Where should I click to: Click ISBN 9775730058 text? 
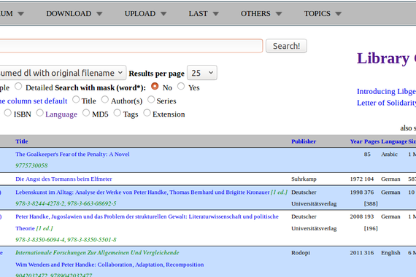(31, 165)
